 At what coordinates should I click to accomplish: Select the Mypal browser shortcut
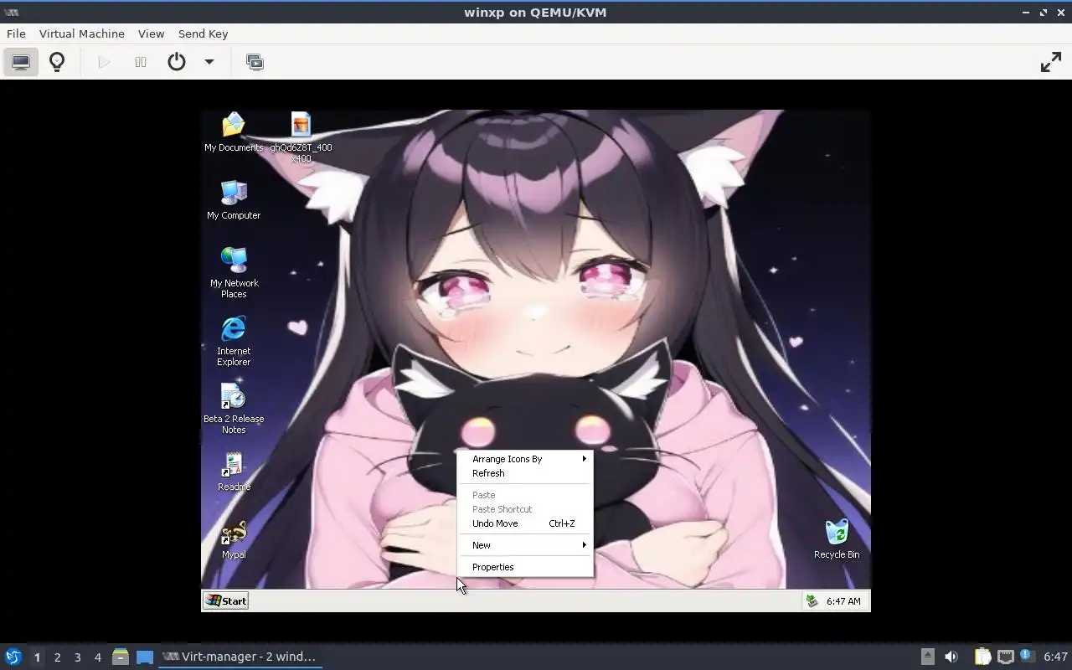(234, 540)
